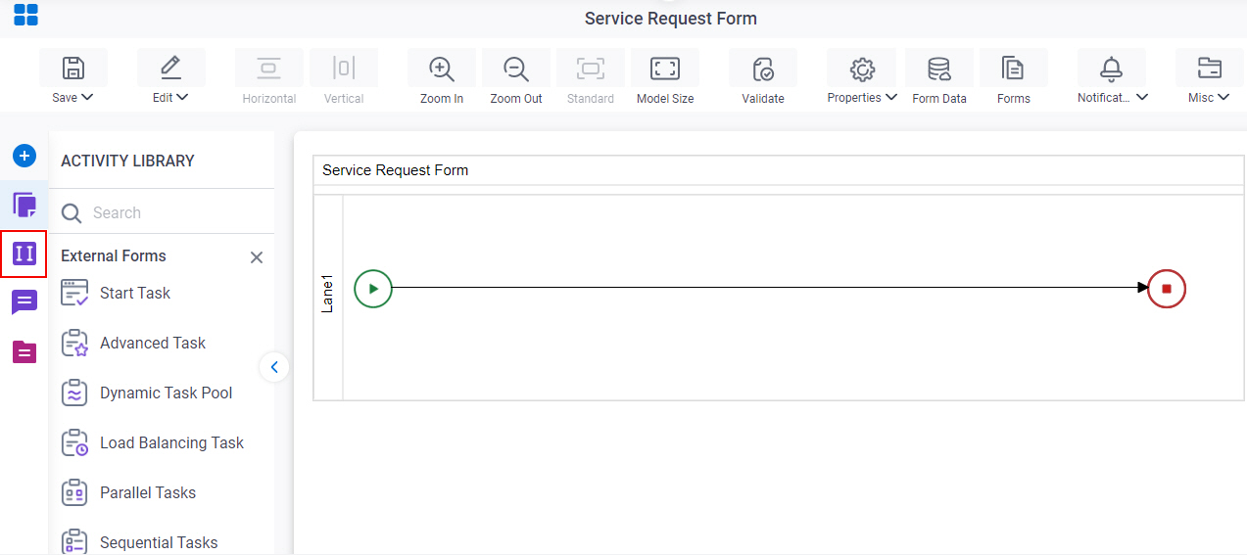Open the app launcher grid icon

[x=25, y=15]
